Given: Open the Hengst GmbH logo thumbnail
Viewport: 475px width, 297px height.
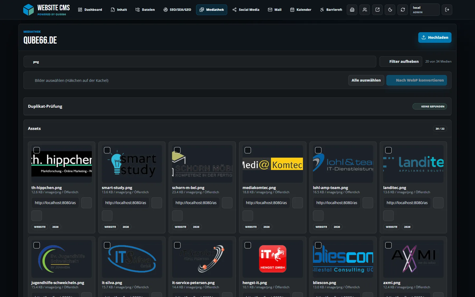Looking at the screenshot, I should click(x=273, y=259).
